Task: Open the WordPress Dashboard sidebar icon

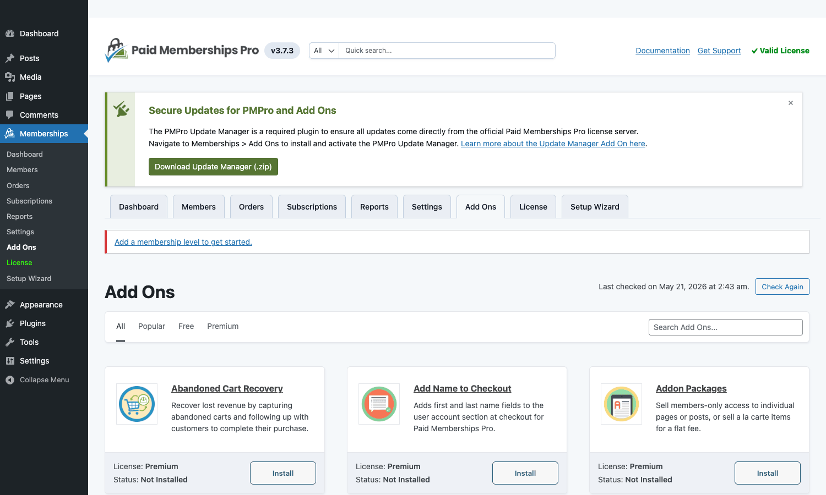Action: coord(10,34)
